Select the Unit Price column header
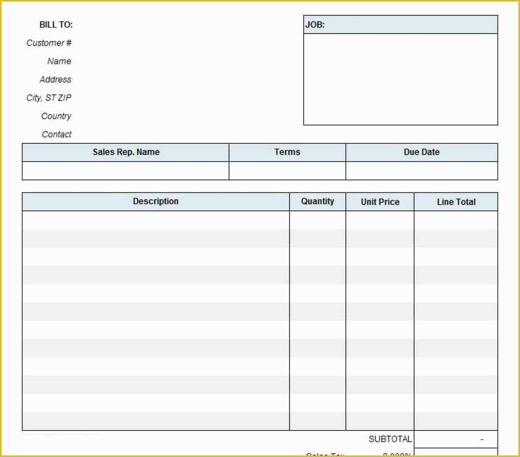 (380, 202)
